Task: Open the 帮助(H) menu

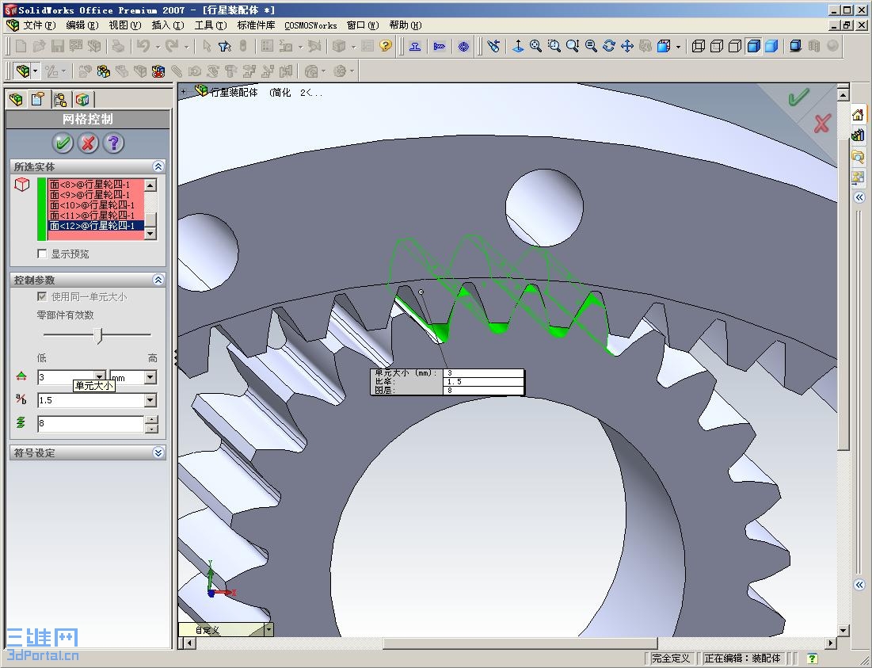Action: click(406, 25)
